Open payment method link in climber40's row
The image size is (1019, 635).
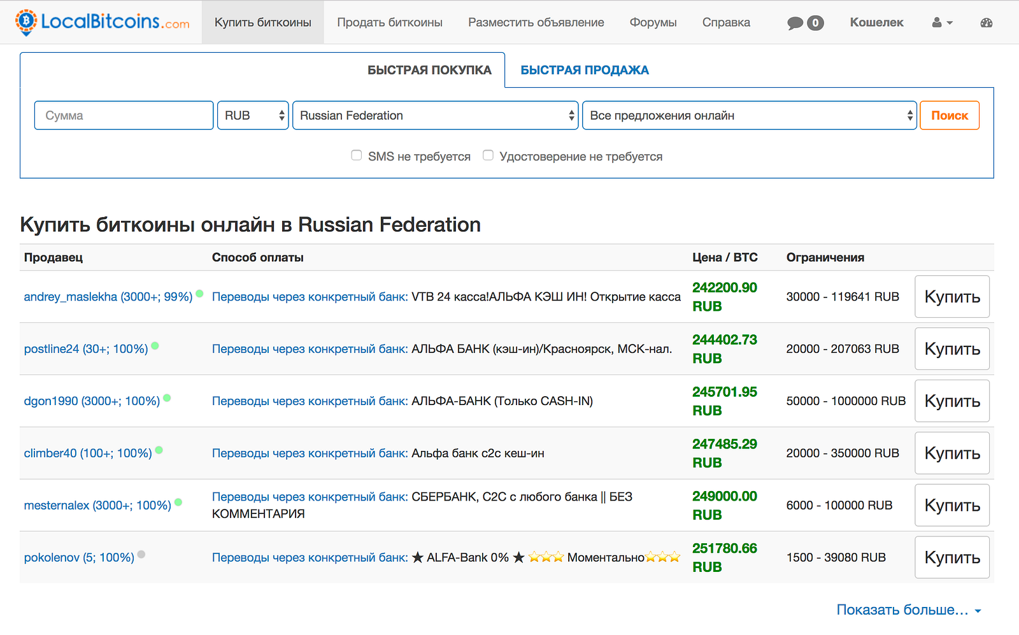[x=310, y=453]
